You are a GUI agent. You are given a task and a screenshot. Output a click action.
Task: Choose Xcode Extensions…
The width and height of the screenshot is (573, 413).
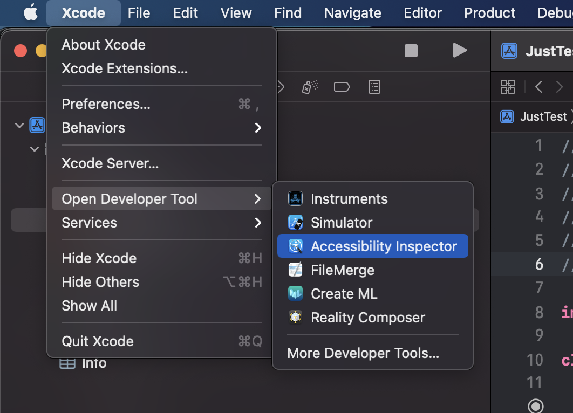tap(161, 68)
